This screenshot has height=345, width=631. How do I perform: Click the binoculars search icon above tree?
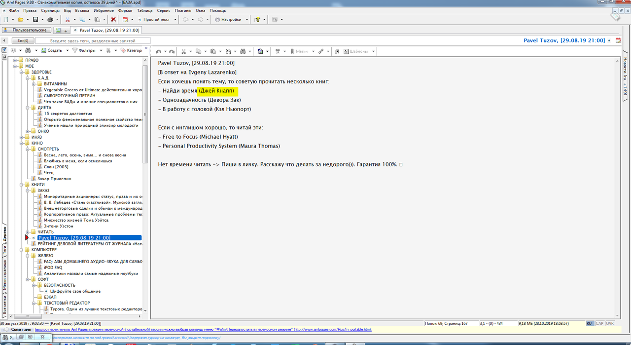click(x=29, y=50)
